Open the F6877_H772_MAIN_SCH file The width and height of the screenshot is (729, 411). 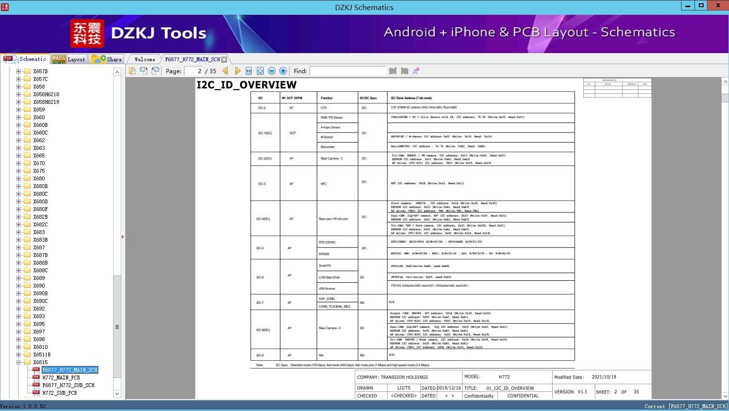tap(70, 370)
